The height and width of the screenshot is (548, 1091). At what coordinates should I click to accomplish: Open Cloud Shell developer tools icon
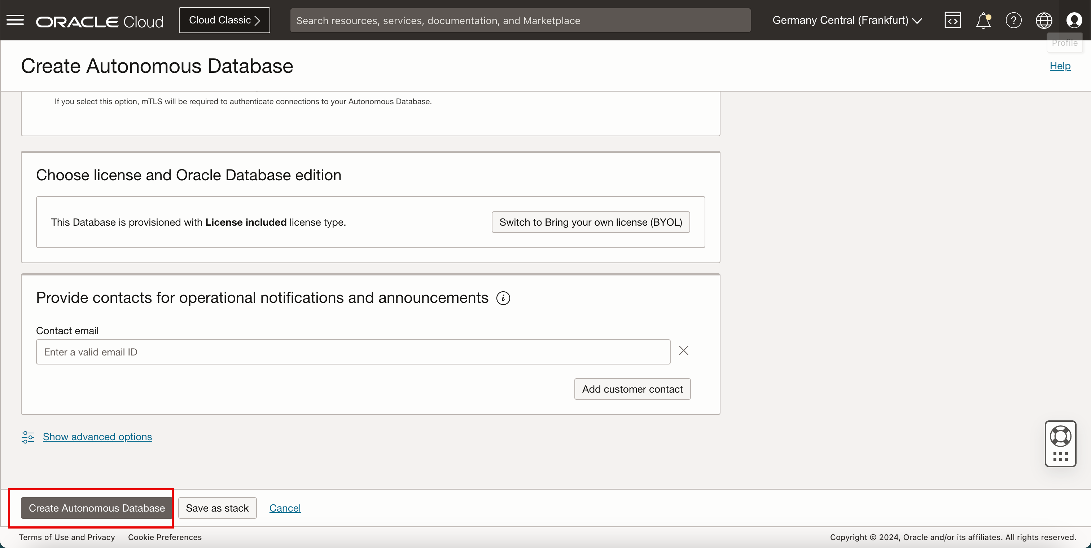[x=952, y=20]
